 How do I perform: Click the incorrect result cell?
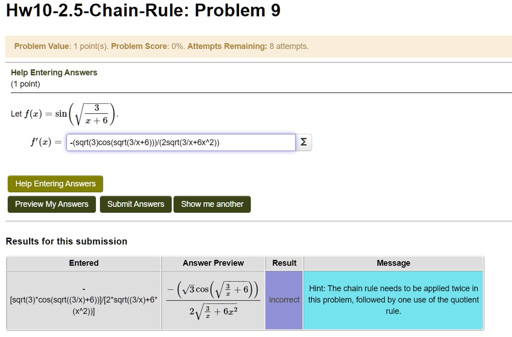[284, 300]
